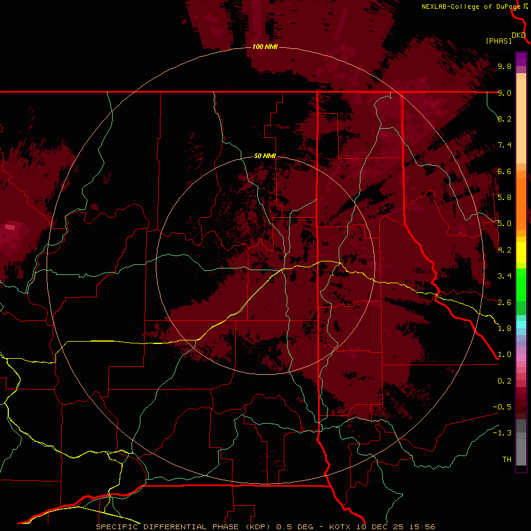This screenshot has width=531, height=531.
Task: Click the [PHAS] legend heading
Action: [499, 41]
